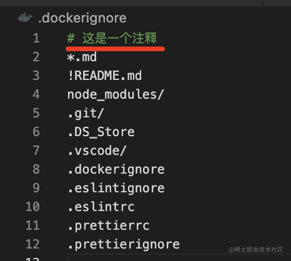
Task: Click the .prettierrc entry
Action: point(109,226)
